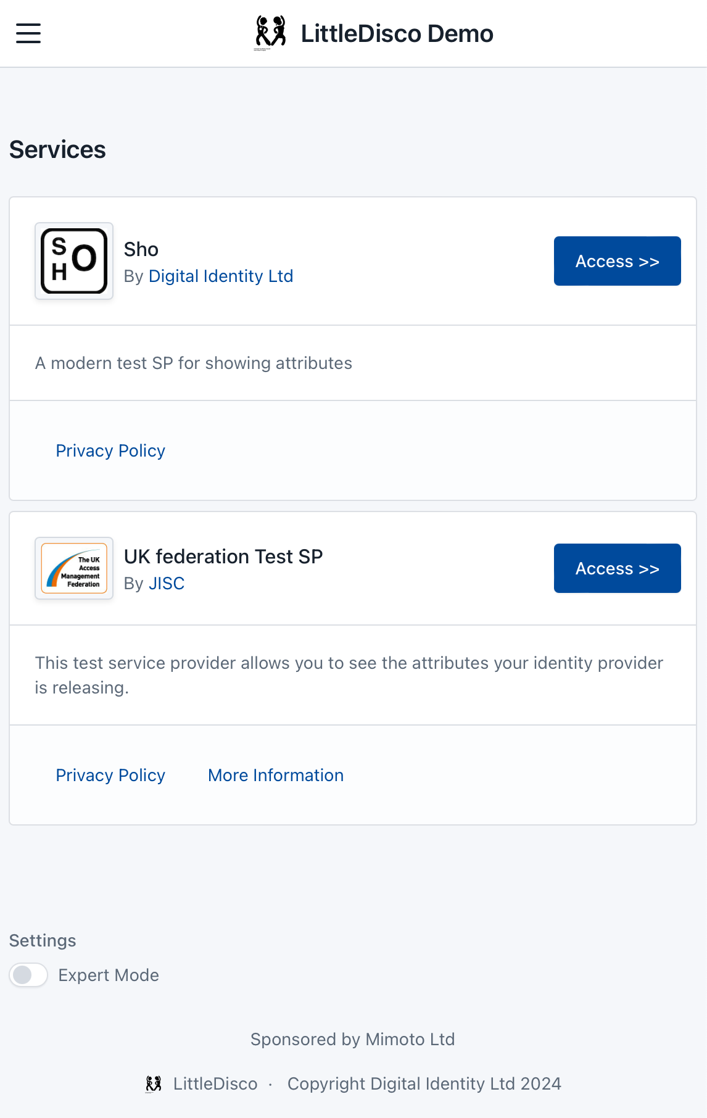Open the More Information link

coord(276,775)
